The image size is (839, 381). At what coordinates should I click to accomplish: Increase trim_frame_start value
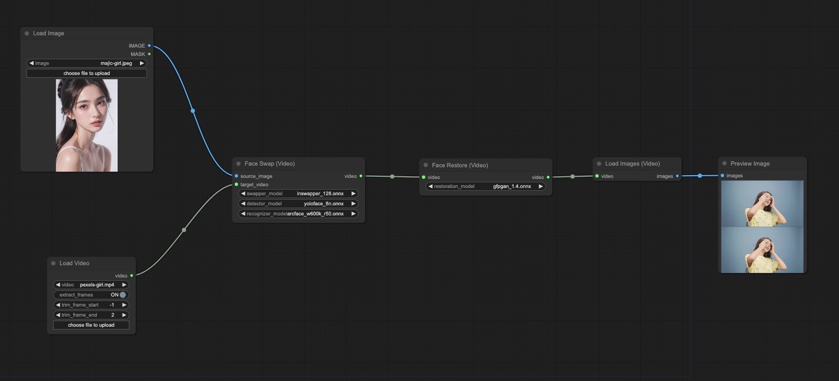124,305
